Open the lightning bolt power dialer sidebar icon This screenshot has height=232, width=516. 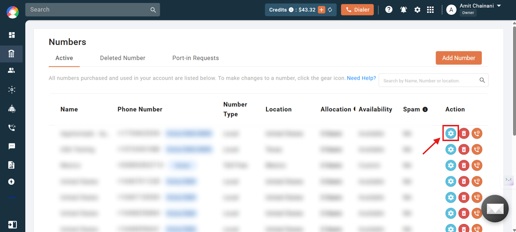point(11,182)
